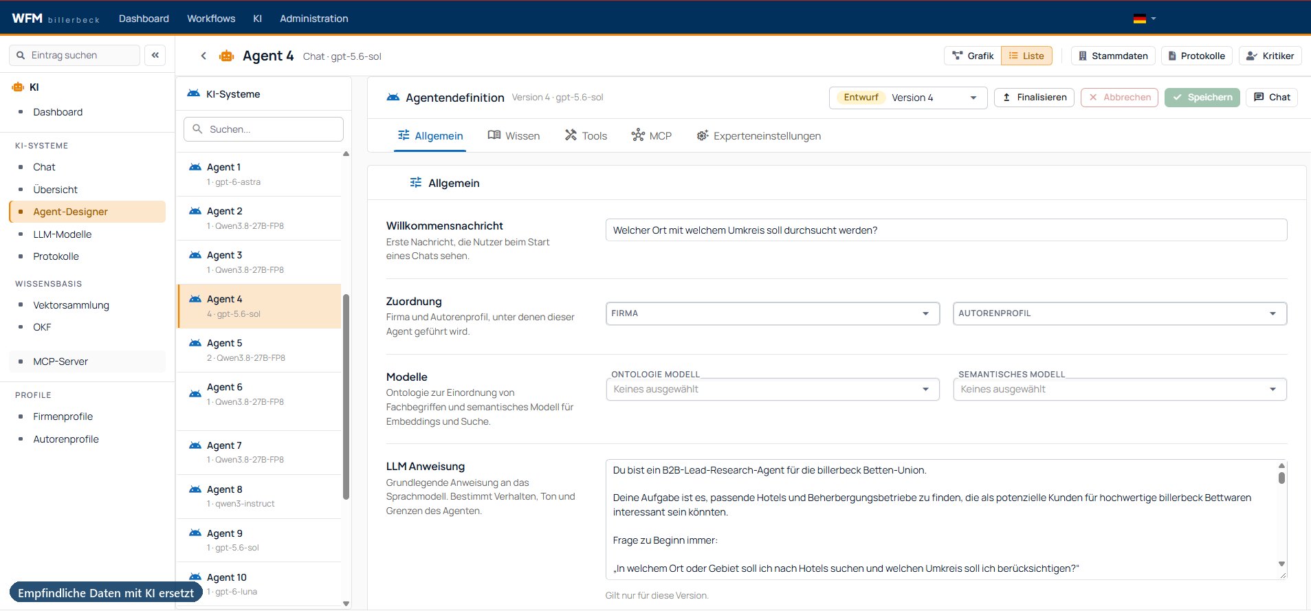1311x611 pixels.
Task: Edit the Willkommensnachricht text field
Action: click(946, 230)
